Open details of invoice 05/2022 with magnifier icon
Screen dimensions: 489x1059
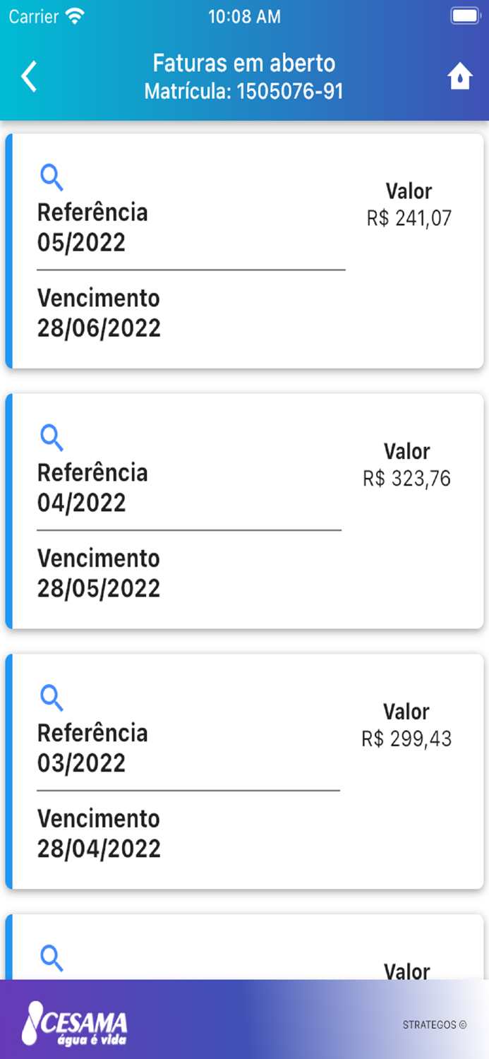pyautogui.click(x=52, y=178)
